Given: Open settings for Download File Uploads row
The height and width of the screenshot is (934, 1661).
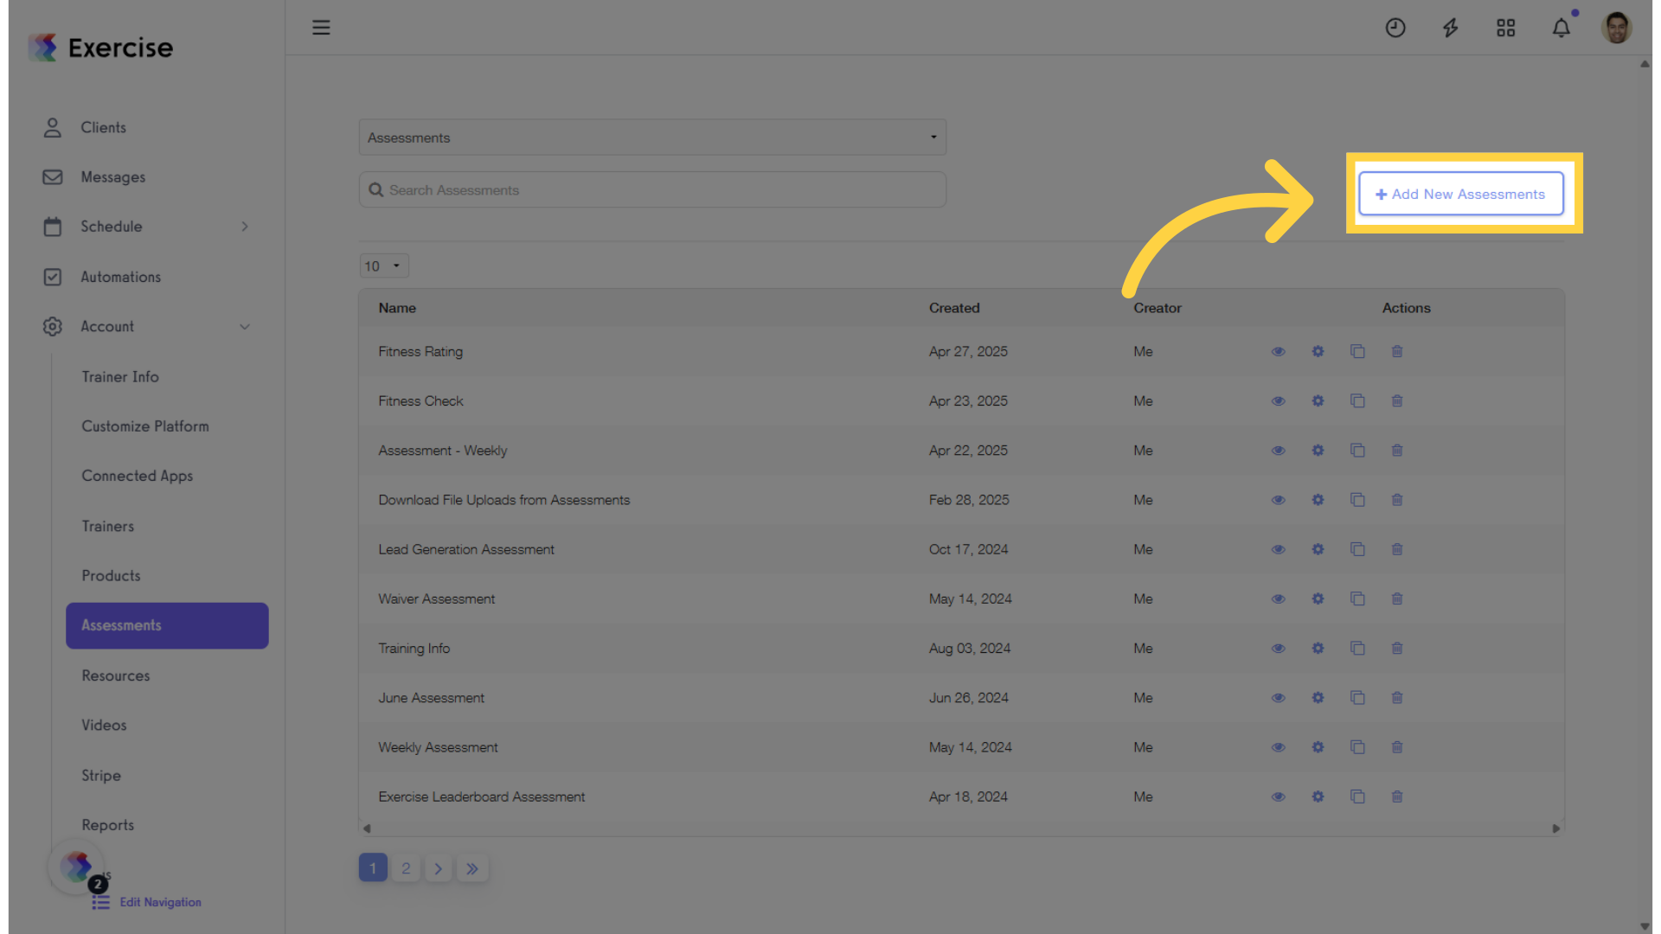Looking at the screenshot, I should point(1318,500).
